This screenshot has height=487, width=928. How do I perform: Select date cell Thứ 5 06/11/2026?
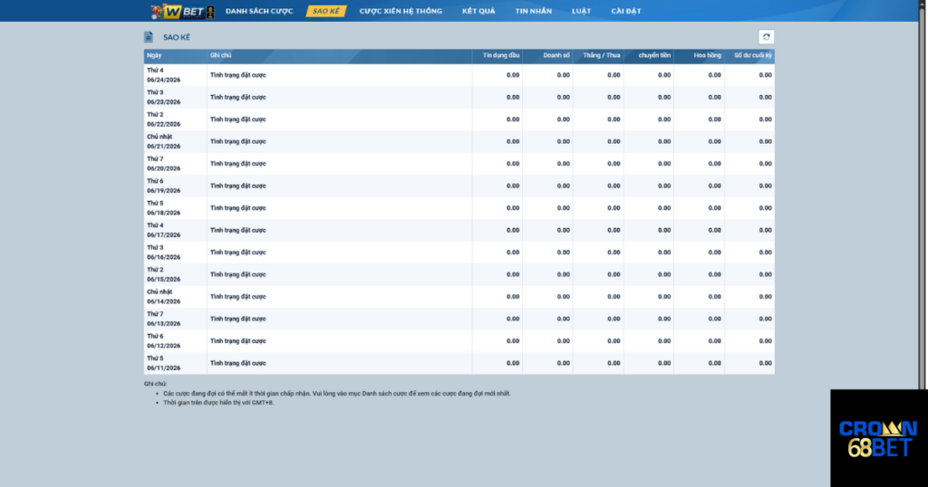[175, 363]
